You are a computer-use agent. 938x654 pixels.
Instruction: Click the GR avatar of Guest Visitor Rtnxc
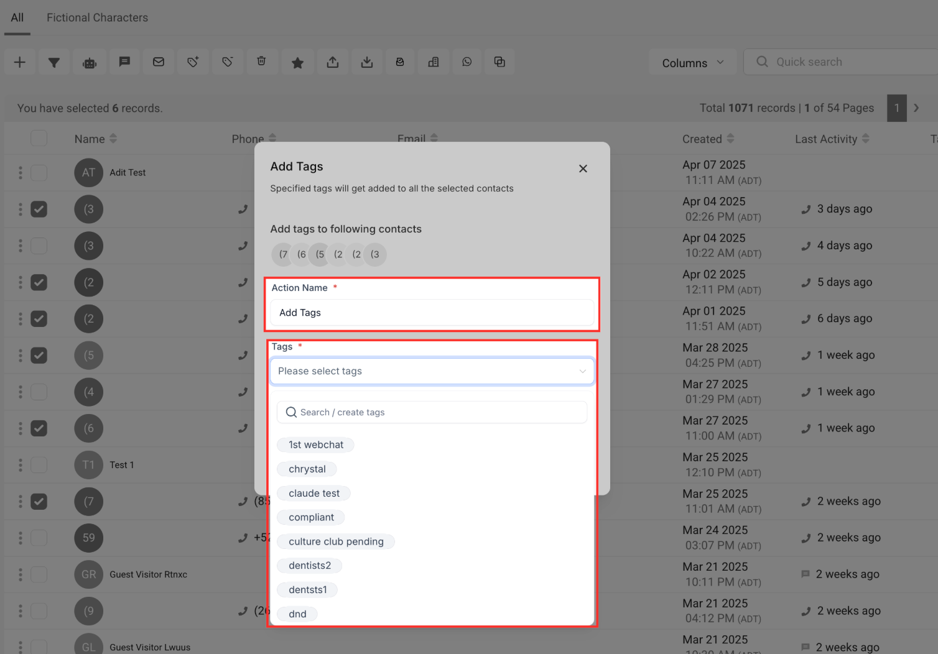(x=89, y=574)
